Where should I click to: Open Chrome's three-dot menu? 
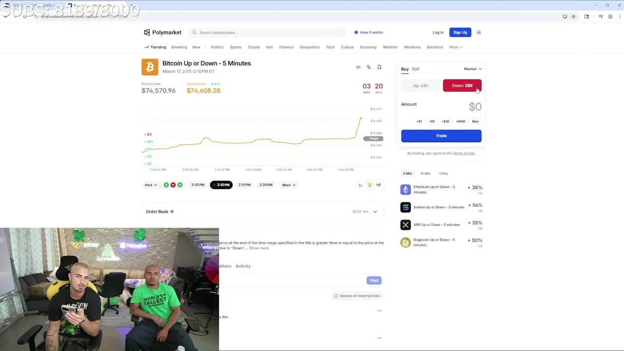tap(619, 17)
